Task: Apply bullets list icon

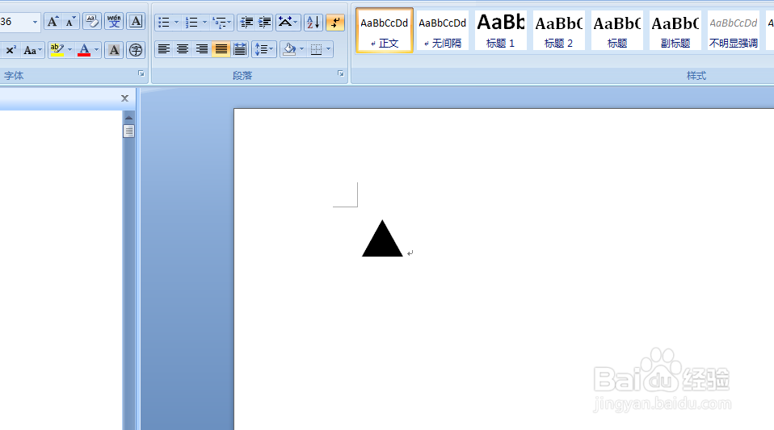Action: (163, 23)
